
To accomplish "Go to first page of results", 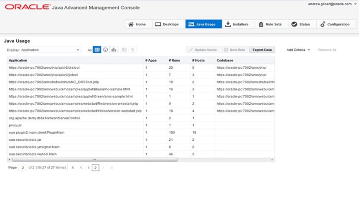I will pos(73,167).
